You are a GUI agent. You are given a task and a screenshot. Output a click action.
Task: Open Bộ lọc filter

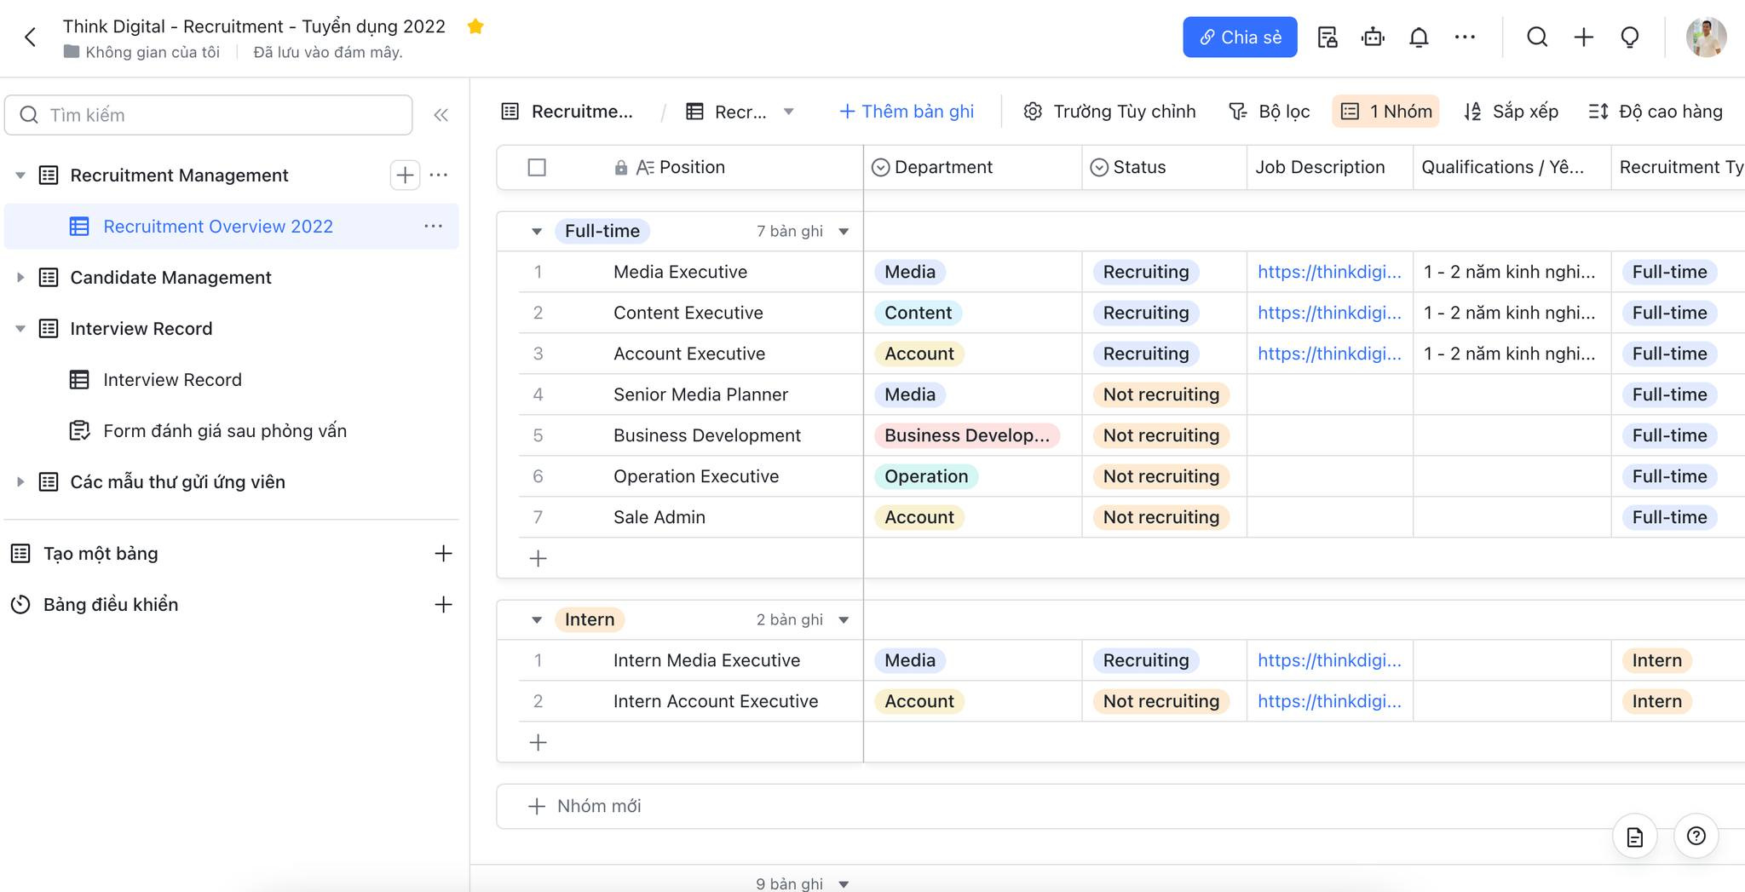coord(1269,112)
